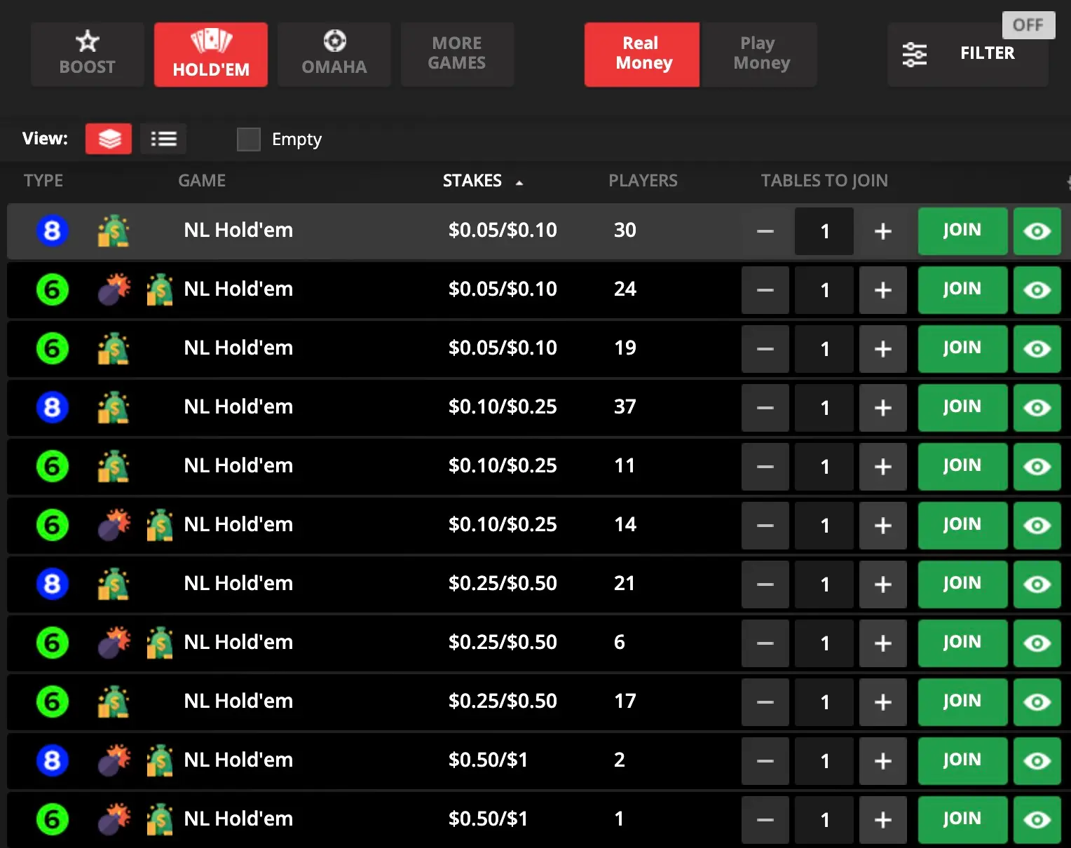Sort by the Players column
The width and height of the screenshot is (1071, 848).
tap(643, 181)
